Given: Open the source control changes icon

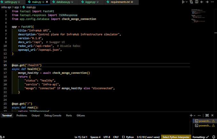Looking at the screenshot, I should 191,2.
